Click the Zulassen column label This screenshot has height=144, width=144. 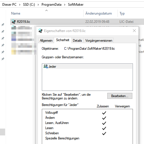tap(103, 106)
